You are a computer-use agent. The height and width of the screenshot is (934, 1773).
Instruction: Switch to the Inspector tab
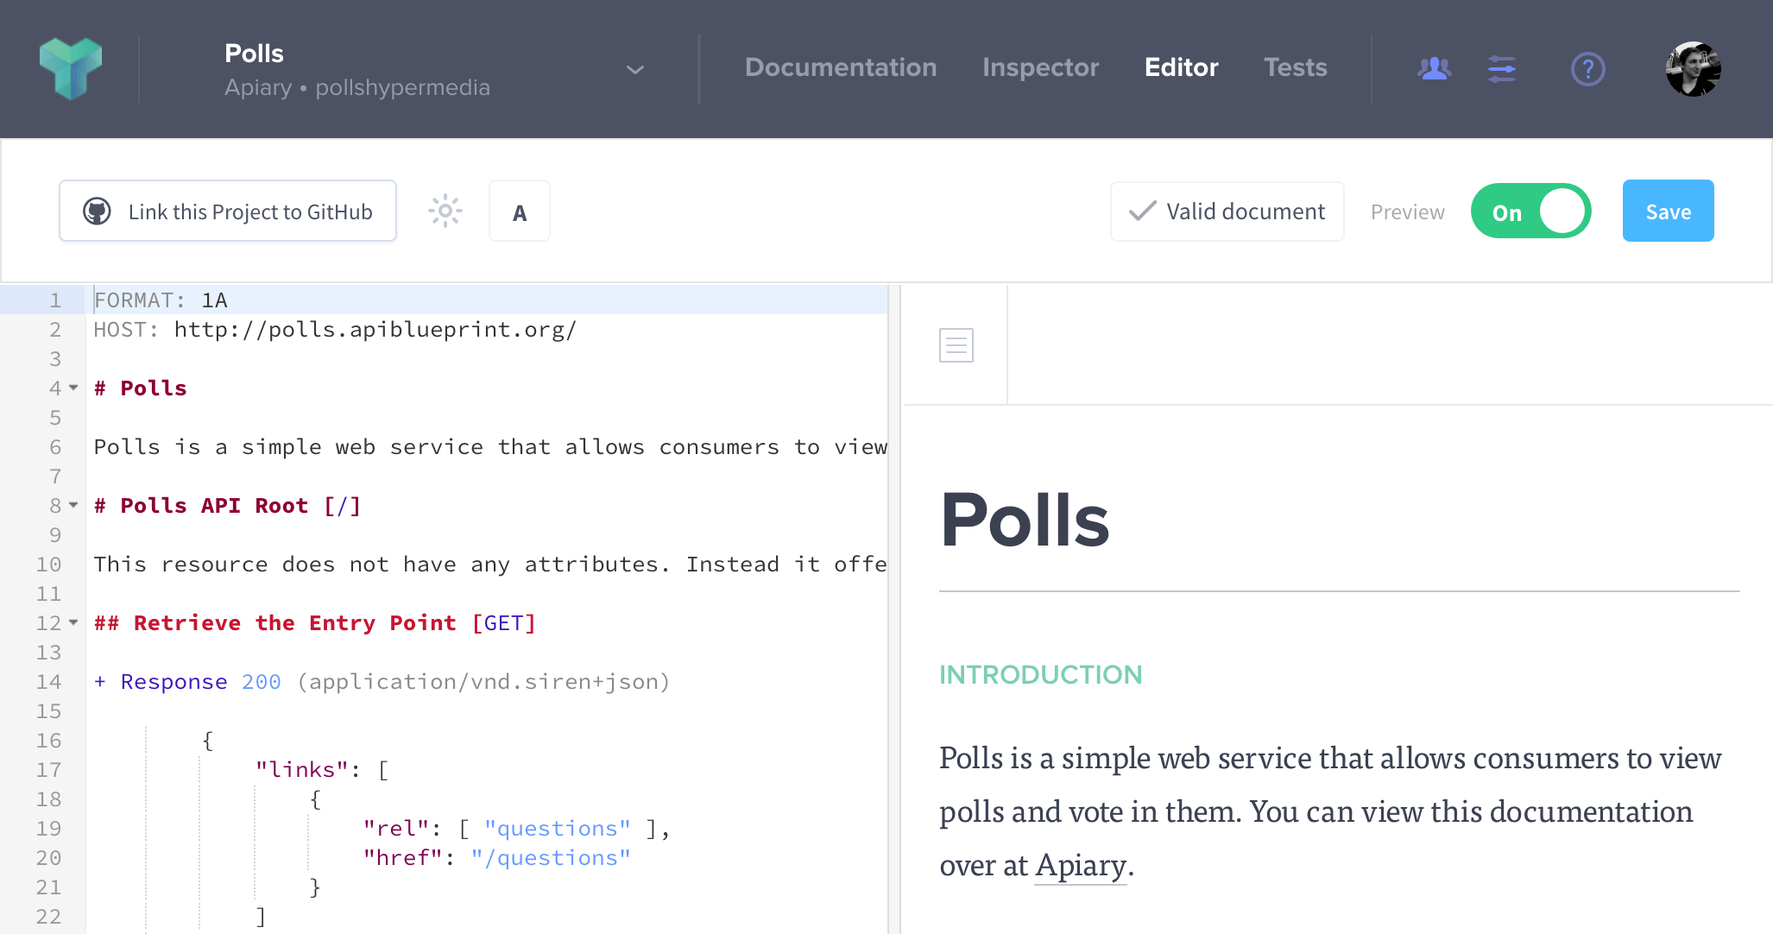click(1038, 66)
